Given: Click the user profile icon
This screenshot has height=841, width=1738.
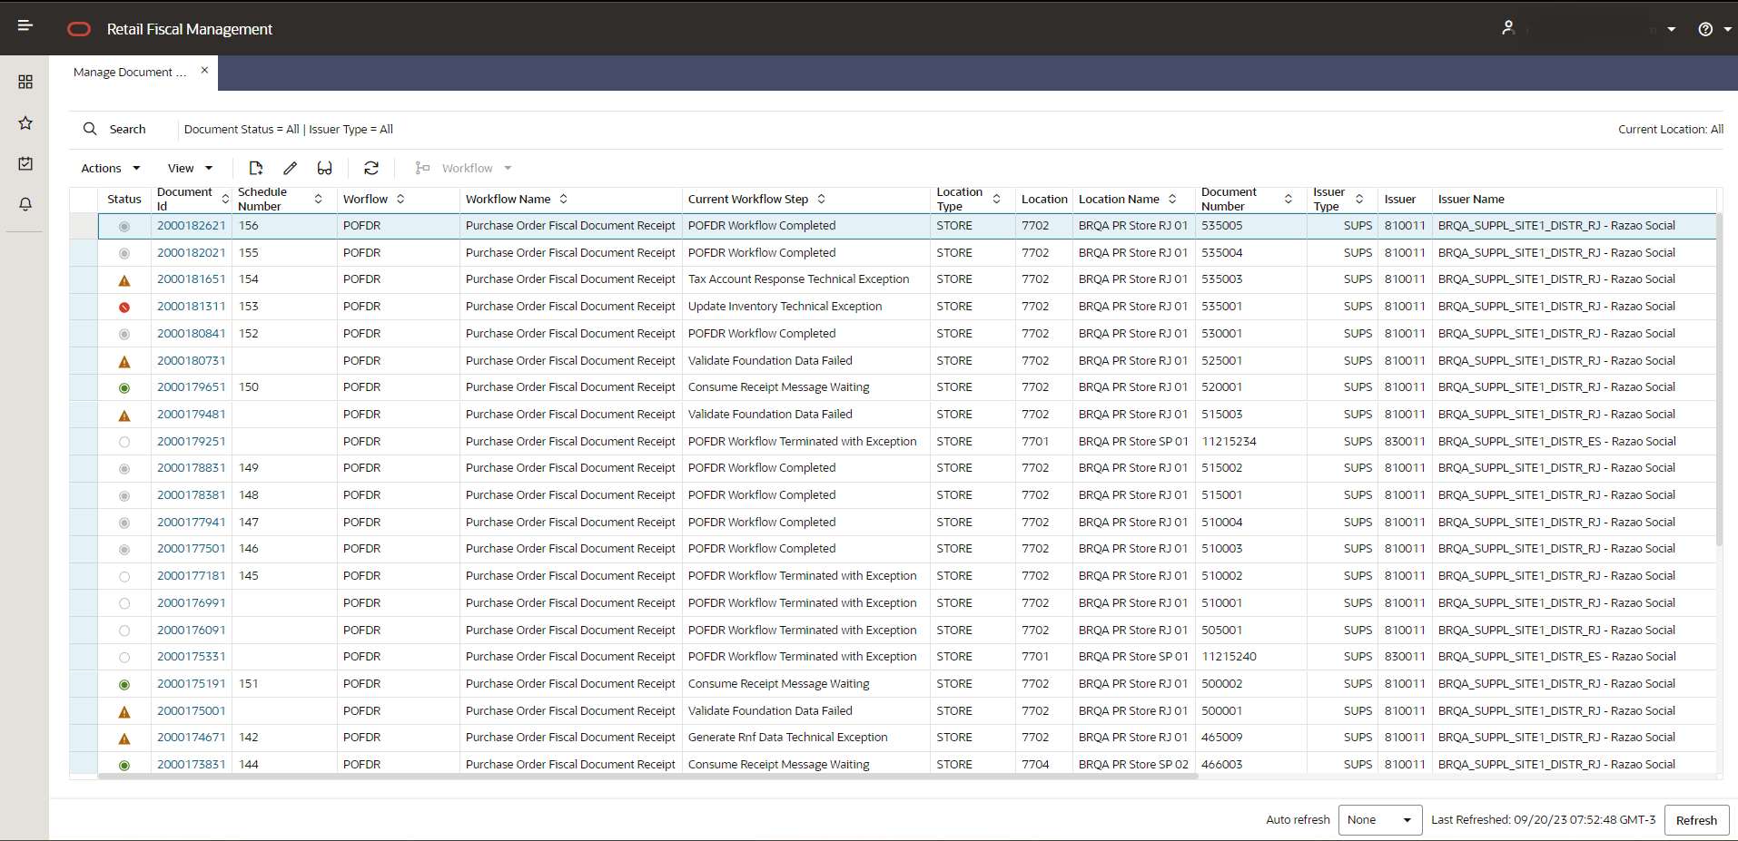Looking at the screenshot, I should point(1507,28).
